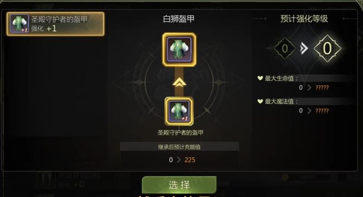Click the dimmed 强化 +0 item behind the dialog
The width and height of the screenshot is (363, 197).
point(69,180)
